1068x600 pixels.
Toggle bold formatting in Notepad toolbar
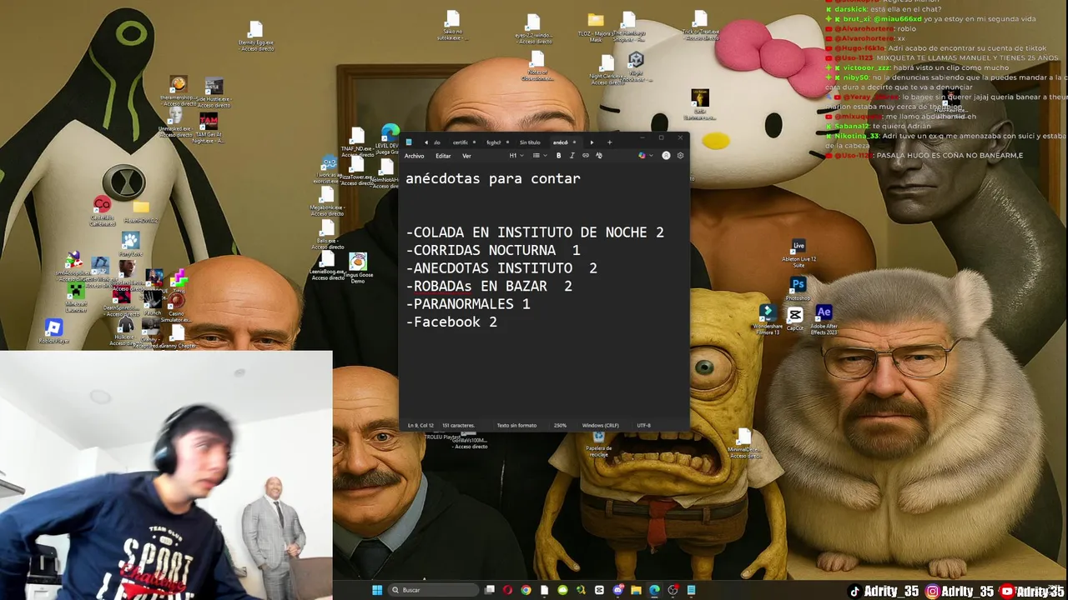pyautogui.click(x=558, y=156)
